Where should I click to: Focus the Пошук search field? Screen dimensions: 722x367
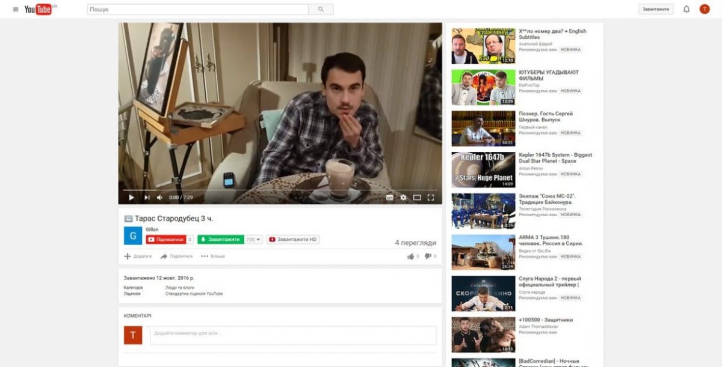pos(198,10)
